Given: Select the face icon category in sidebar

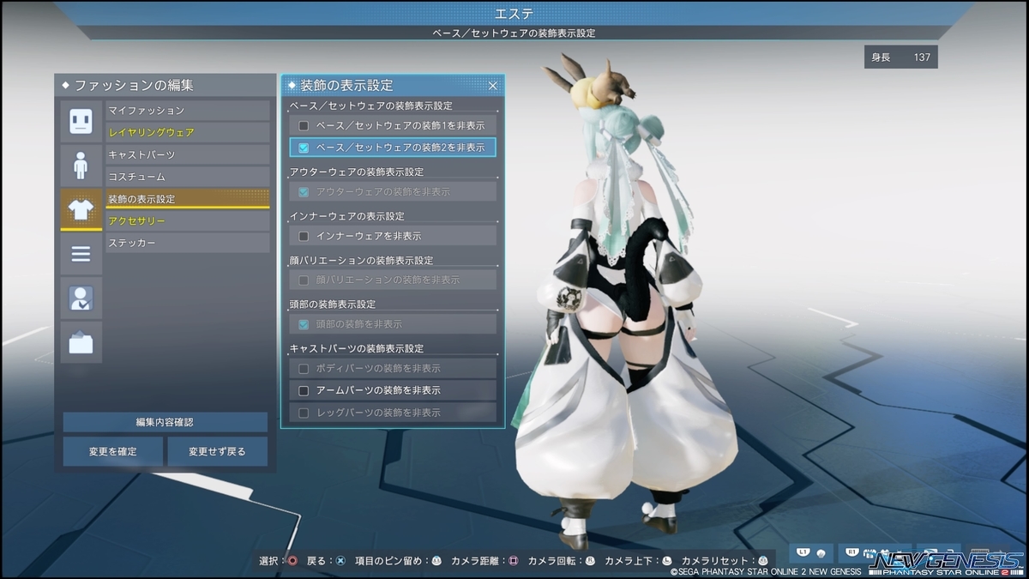Looking at the screenshot, I should 81,120.
